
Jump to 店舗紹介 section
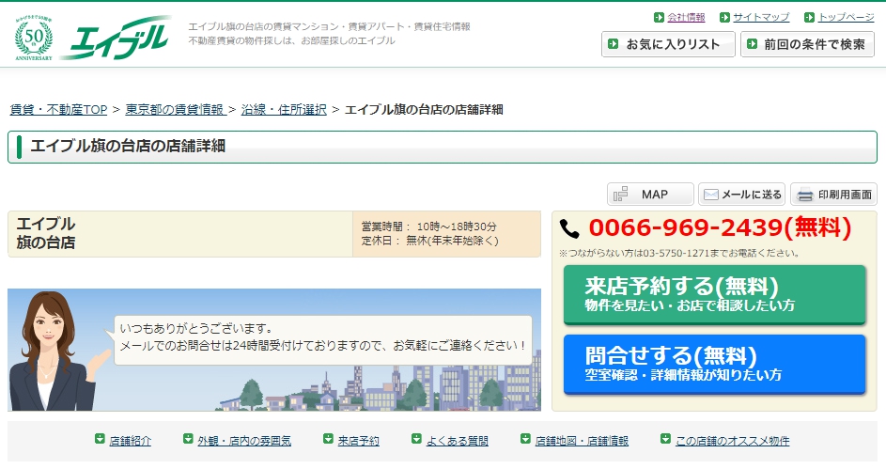click(130, 441)
